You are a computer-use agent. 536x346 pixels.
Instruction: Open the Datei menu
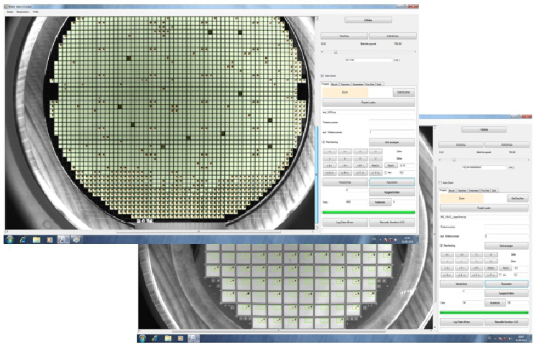pyautogui.click(x=10, y=12)
